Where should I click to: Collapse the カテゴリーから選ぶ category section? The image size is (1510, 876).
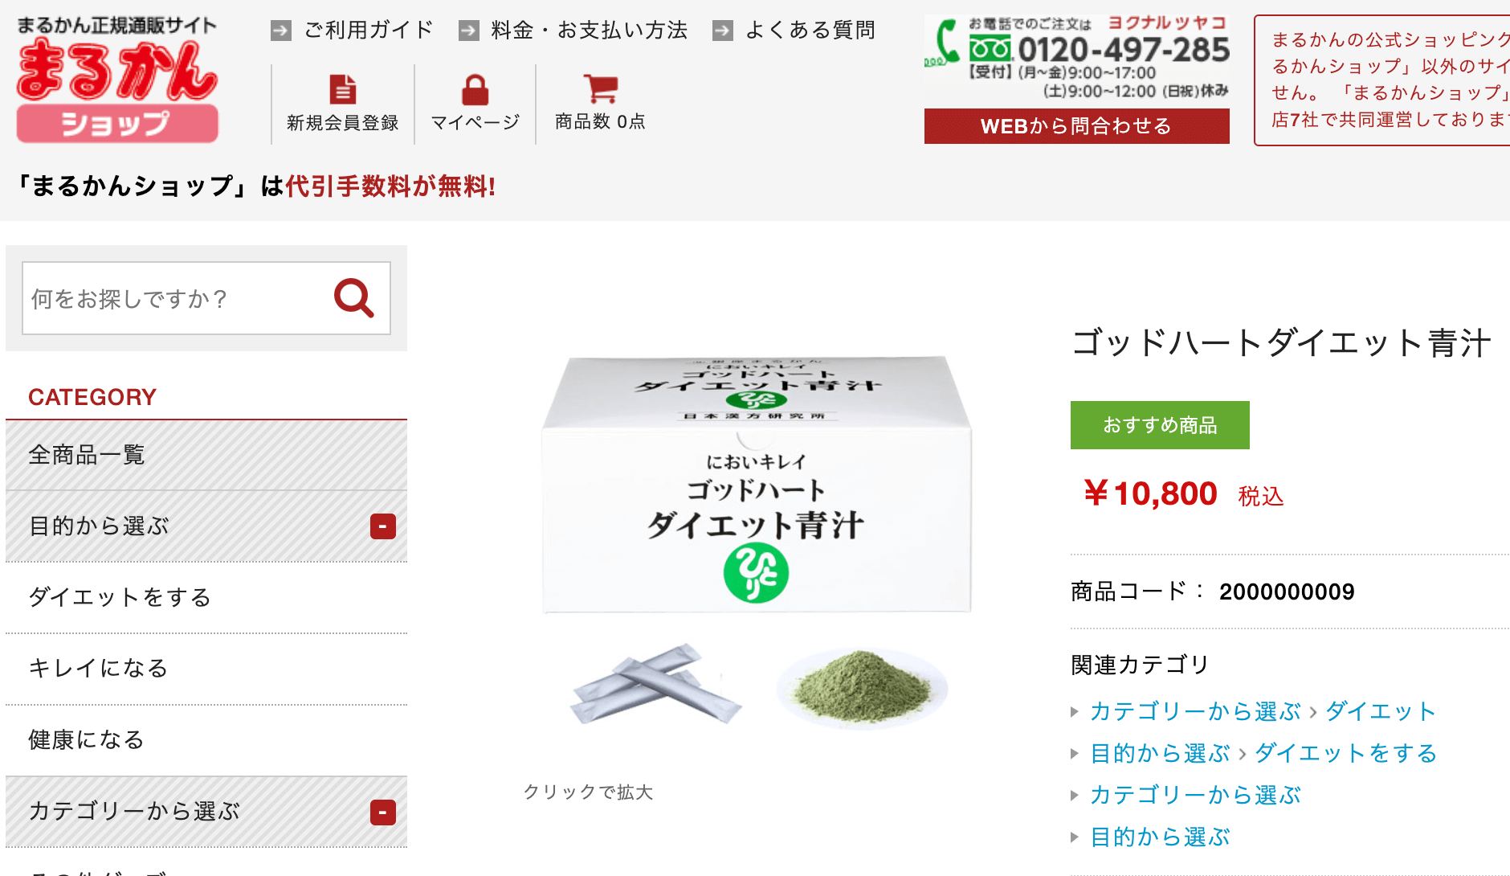click(x=383, y=813)
